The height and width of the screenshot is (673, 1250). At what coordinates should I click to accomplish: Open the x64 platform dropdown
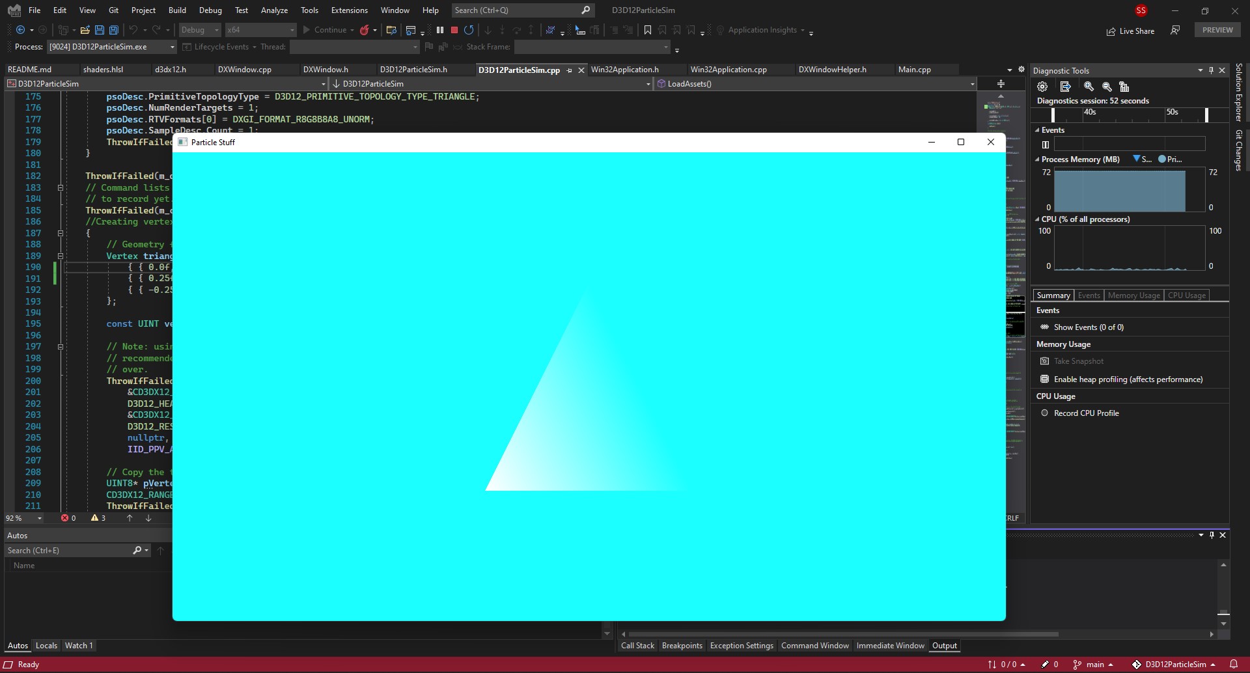click(260, 30)
